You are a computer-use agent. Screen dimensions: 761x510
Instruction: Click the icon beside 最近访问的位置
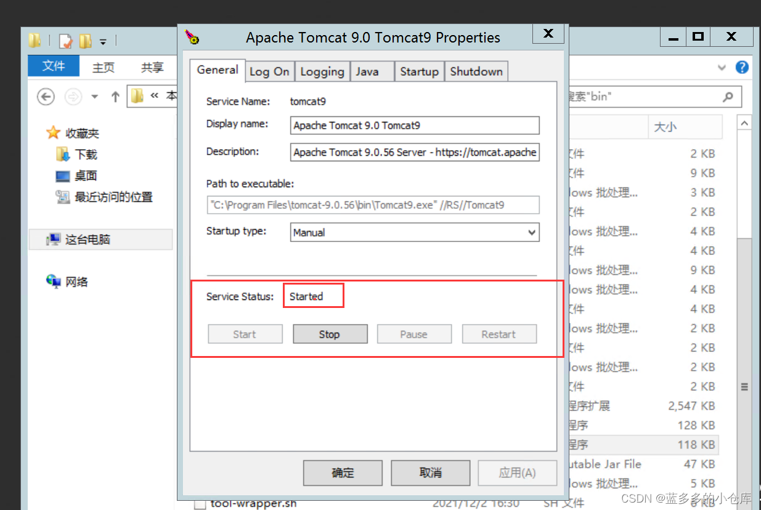pos(63,197)
